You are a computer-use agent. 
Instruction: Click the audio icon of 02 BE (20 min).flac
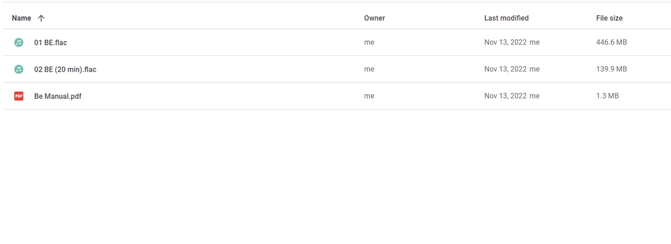coord(18,69)
